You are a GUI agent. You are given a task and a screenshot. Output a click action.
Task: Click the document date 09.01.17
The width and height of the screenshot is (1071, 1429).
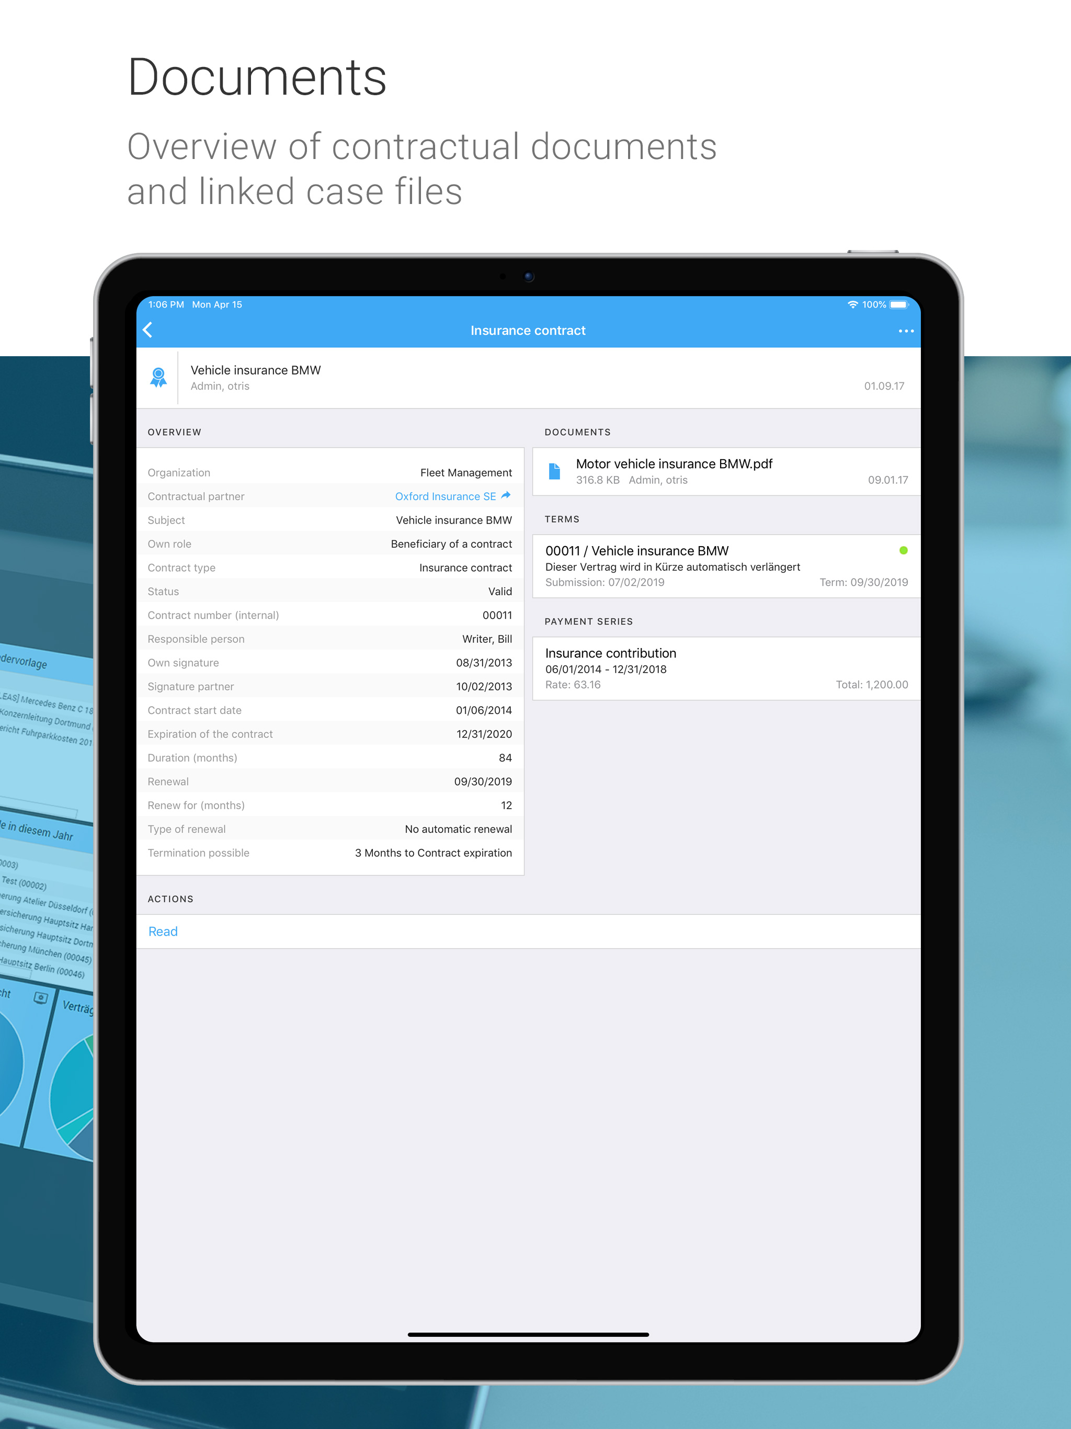887,480
